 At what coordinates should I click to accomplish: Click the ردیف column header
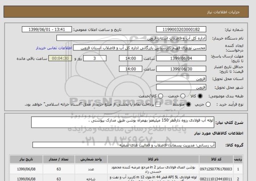238,159
